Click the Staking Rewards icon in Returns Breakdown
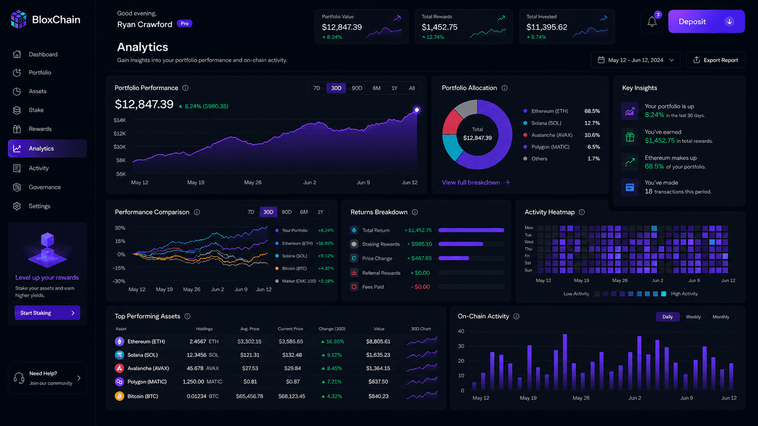Image resolution: width=758 pixels, height=426 pixels. pos(354,244)
